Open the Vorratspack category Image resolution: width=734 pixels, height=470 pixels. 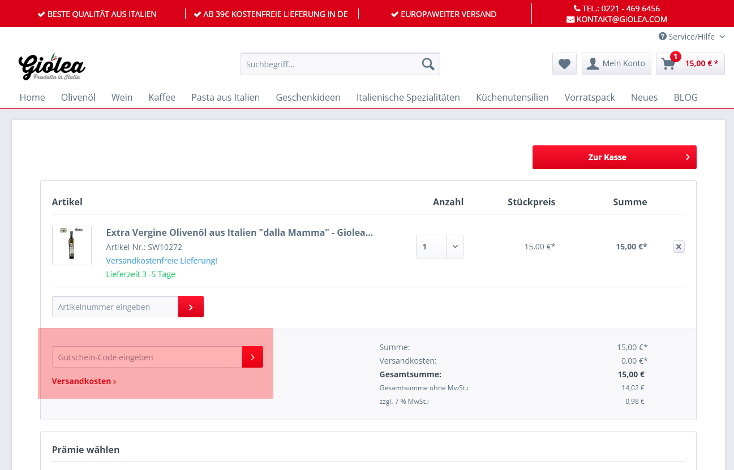tap(590, 97)
